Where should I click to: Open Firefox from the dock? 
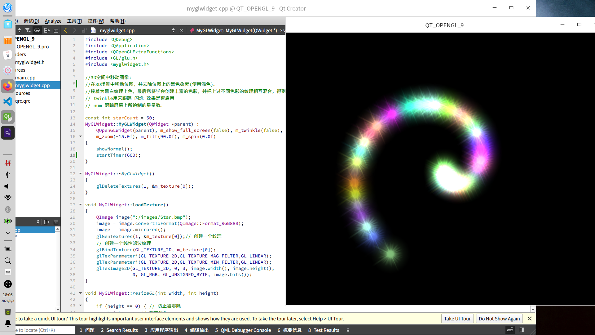point(8,86)
